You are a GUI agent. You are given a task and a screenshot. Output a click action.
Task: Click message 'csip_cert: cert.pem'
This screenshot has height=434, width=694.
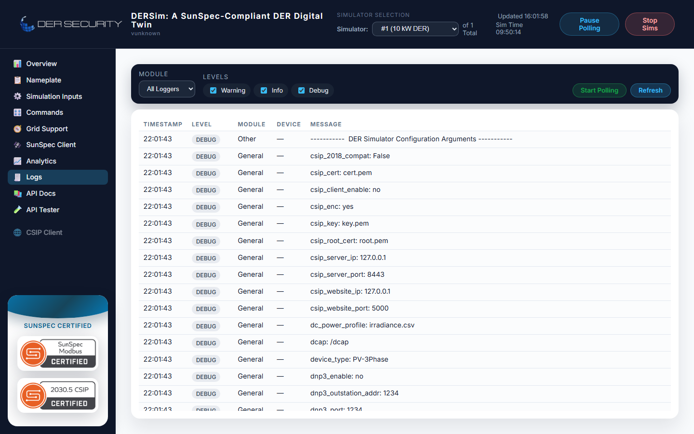[341, 173]
